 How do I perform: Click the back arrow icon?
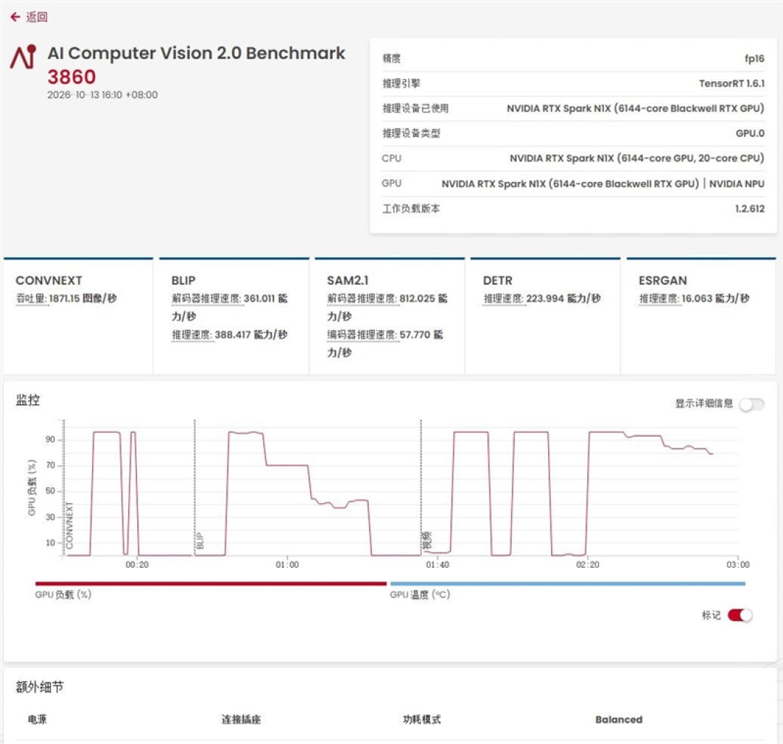click(x=15, y=17)
